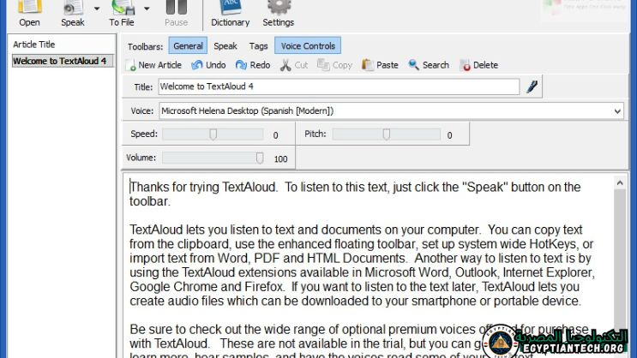Expand the To File dropdown arrow
The image size is (637, 358).
(147, 9)
